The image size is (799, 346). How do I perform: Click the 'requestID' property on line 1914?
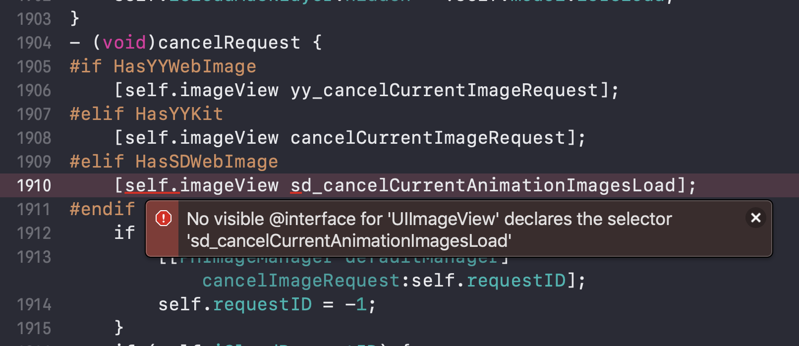click(x=263, y=304)
